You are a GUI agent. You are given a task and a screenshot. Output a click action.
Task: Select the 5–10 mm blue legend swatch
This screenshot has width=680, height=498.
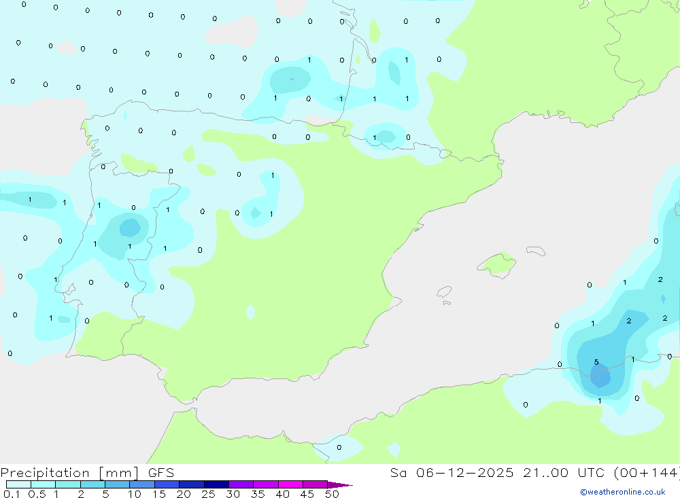(x=117, y=484)
